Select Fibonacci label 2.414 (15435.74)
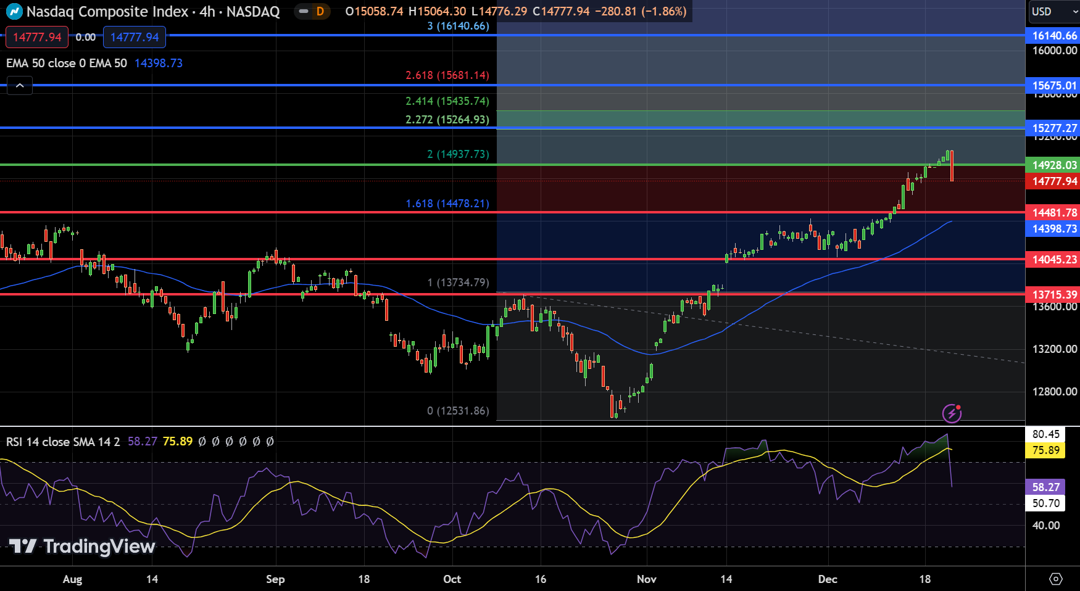1080x591 pixels. tap(447, 101)
